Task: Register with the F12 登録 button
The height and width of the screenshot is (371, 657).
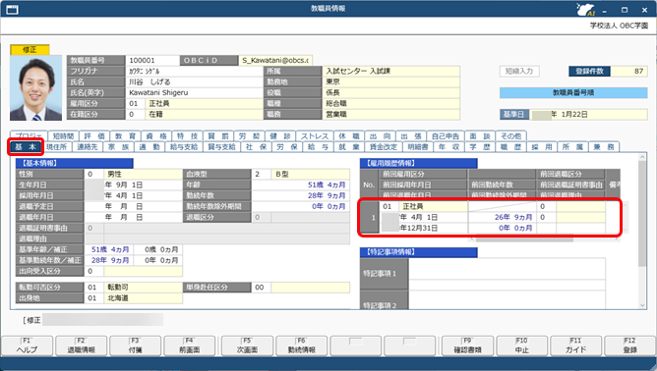Action: [x=629, y=345]
